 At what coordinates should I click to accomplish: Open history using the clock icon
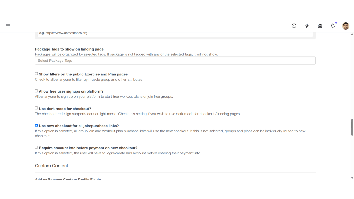[294, 26]
